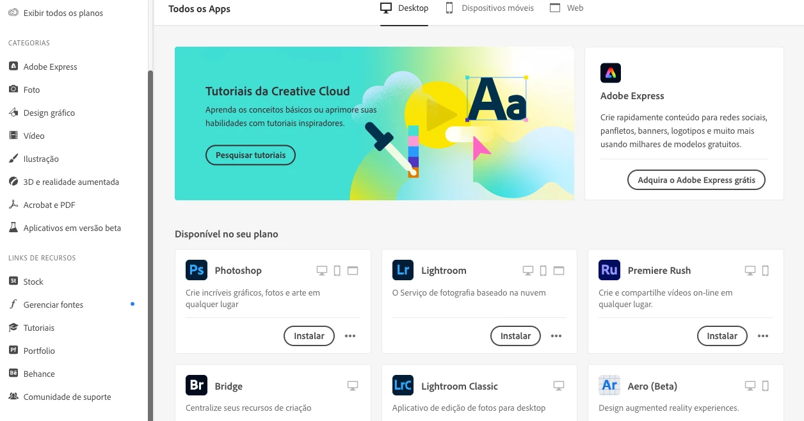The height and width of the screenshot is (421, 804).
Task: Click Bridge's desktop availability icon
Action: pyautogui.click(x=353, y=386)
